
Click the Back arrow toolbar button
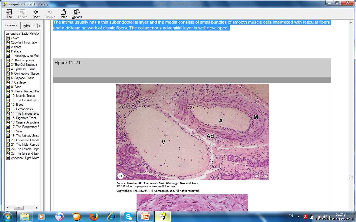pos(36,14)
